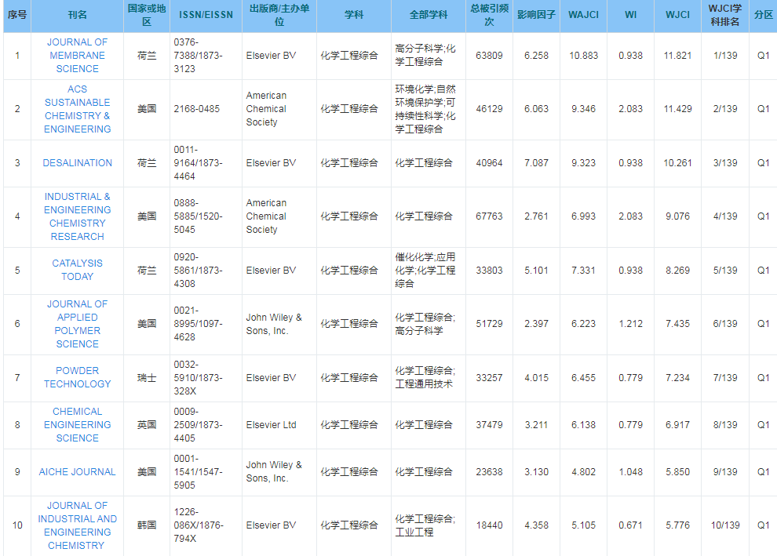777x556 pixels.
Task: Click the 序号 column header
Action: (17, 15)
